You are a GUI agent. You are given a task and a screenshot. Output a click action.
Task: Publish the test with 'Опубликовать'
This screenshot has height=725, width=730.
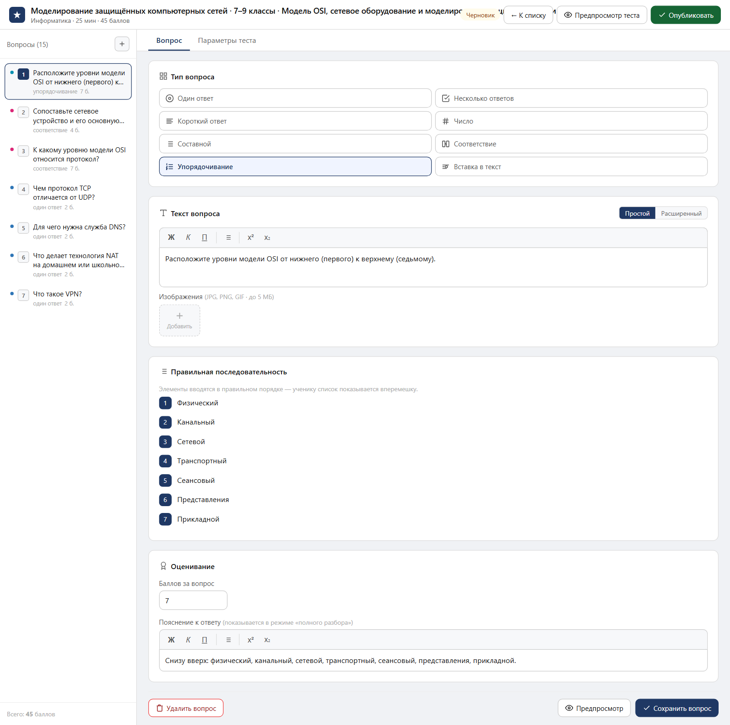coord(686,15)
